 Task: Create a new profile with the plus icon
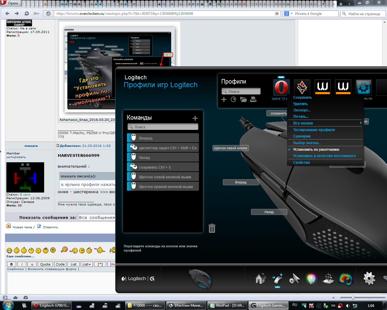pos(224,99)
